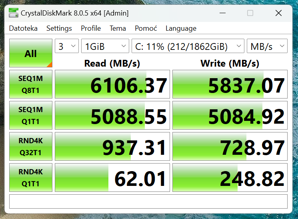The width and height of the screenshot is (298, 219).
Task: Open the Language menu
Action: click(181, 28)
